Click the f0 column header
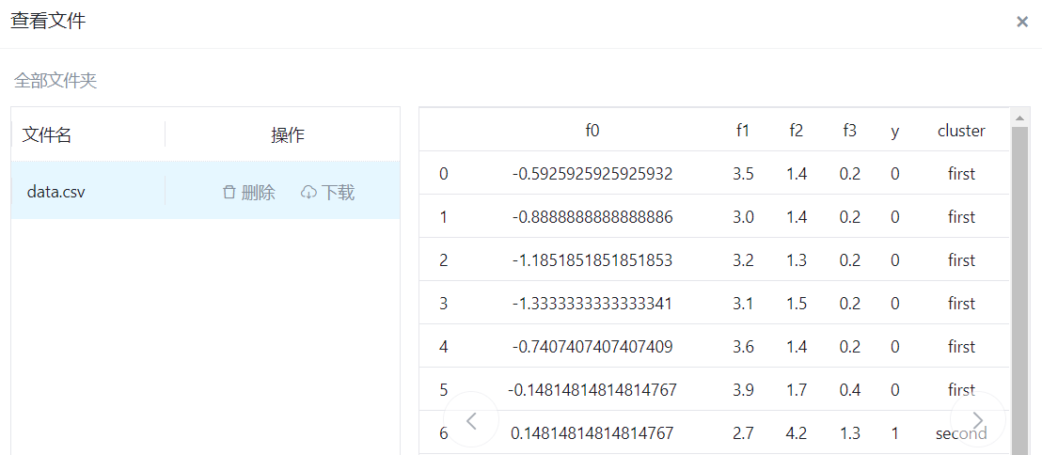The width and height of the screenshot is (1042, 455). pos(592,131)
